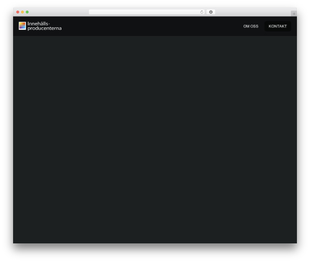Maximize the window with the green button

click(x=27, y=12)
